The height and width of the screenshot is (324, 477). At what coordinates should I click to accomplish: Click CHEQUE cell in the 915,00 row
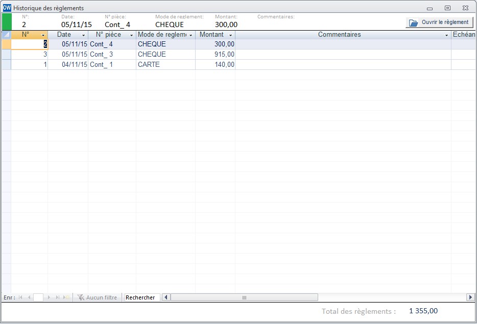click(x=166, y=55)
